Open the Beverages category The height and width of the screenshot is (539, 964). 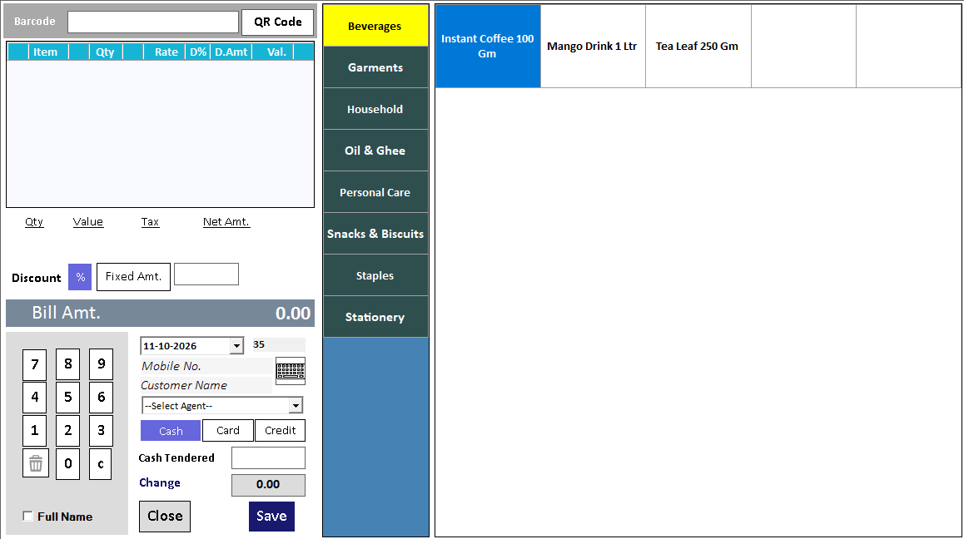[x=375, y=26]
